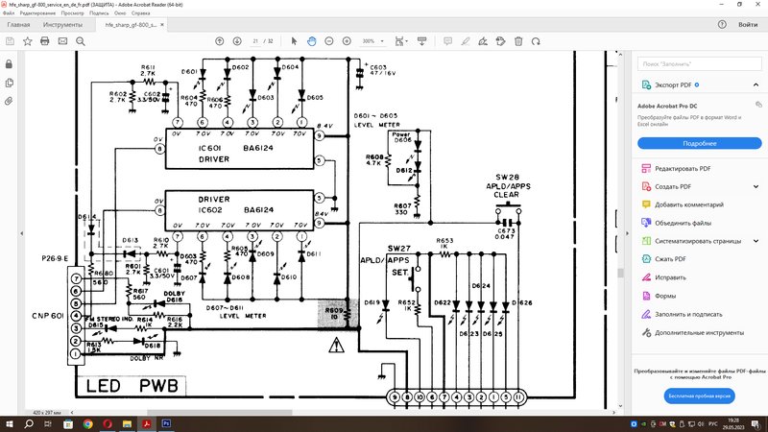
Task: Go to previous page arrow
Action: 220,41
